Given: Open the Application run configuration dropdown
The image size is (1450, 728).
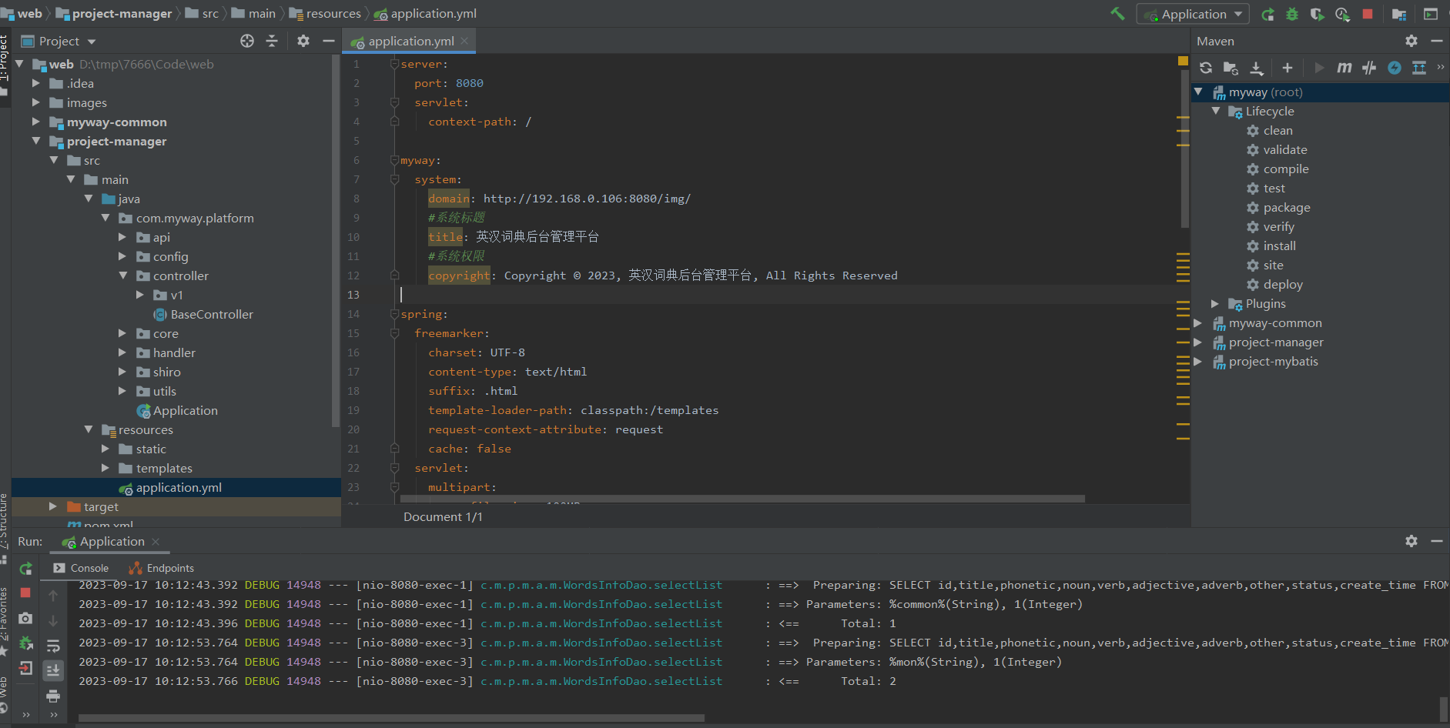Looking at the screenshot, I should (x=1192, y=14).
